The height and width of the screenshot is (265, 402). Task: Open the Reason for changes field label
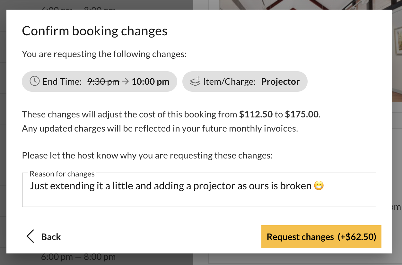[x=62, y=174]
